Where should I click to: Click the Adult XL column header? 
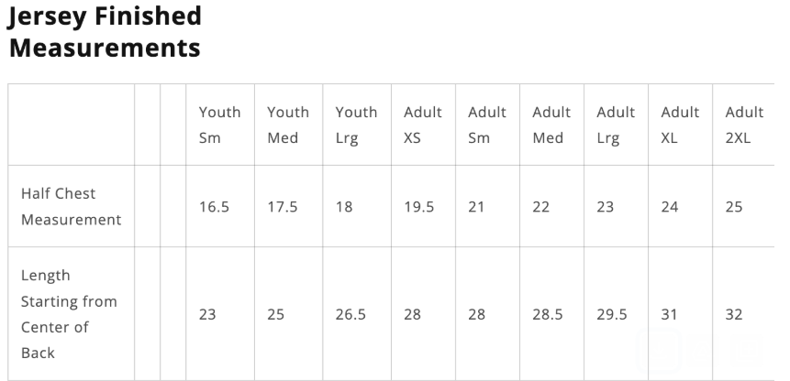680,125
